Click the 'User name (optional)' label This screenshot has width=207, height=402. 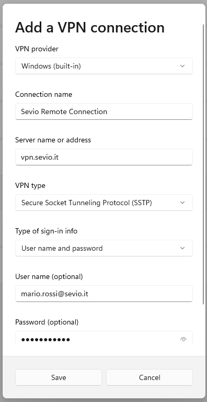click(x=49, y=276)
